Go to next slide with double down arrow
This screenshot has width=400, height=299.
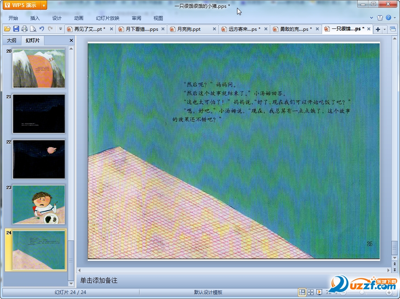point(395,269)
